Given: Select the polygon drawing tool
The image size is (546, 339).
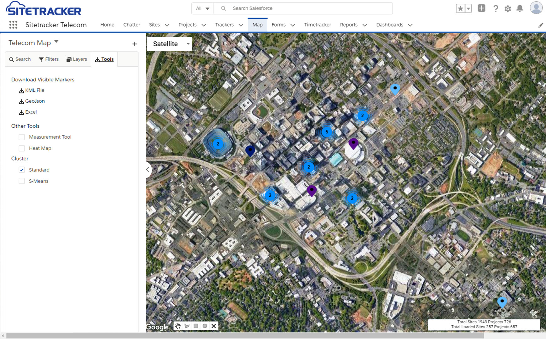Looking at the screenshot, I should [187, 326].
